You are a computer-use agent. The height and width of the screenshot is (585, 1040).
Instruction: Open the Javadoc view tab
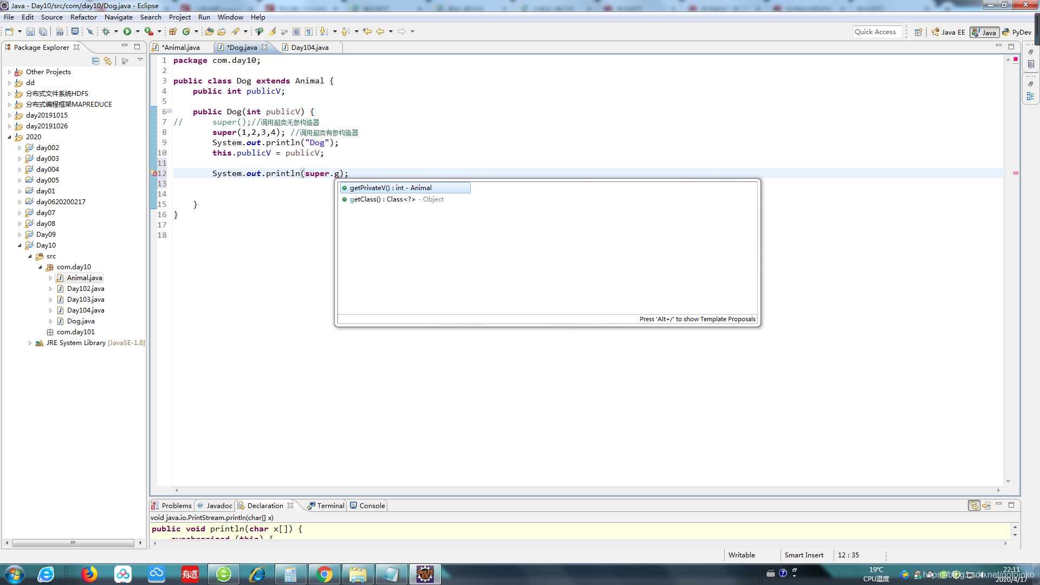click(215, 506)
